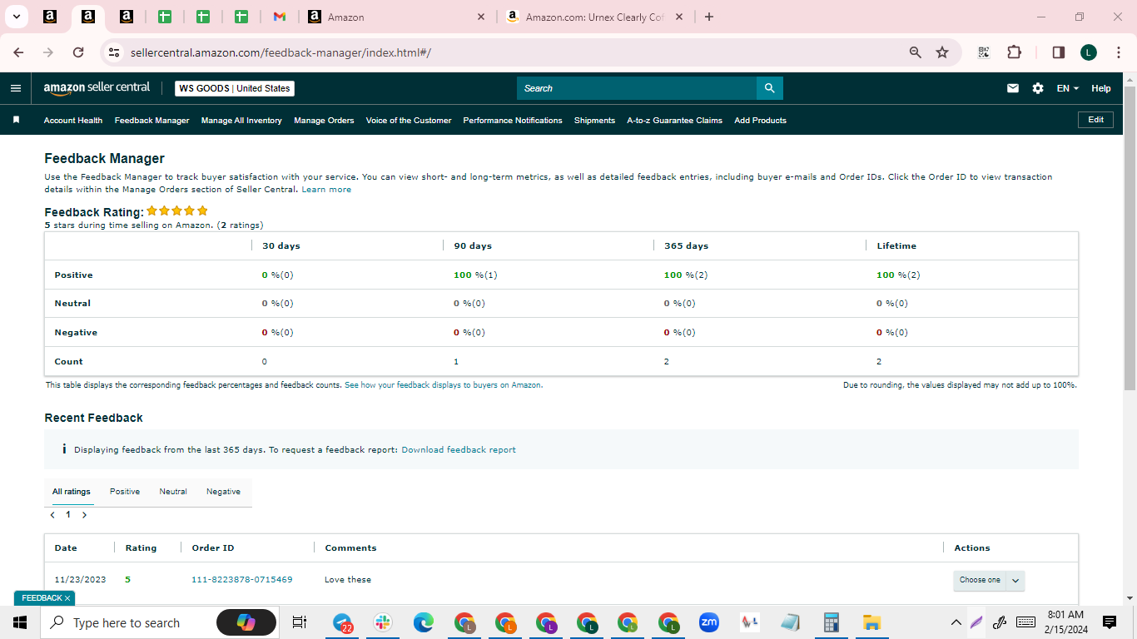1137x639 pixels.
Task: Go forward in browser history
Action: coord(48,52)
